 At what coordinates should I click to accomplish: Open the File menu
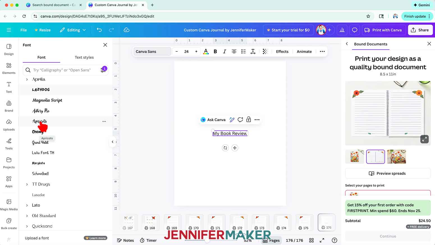[x=24, y=30]
